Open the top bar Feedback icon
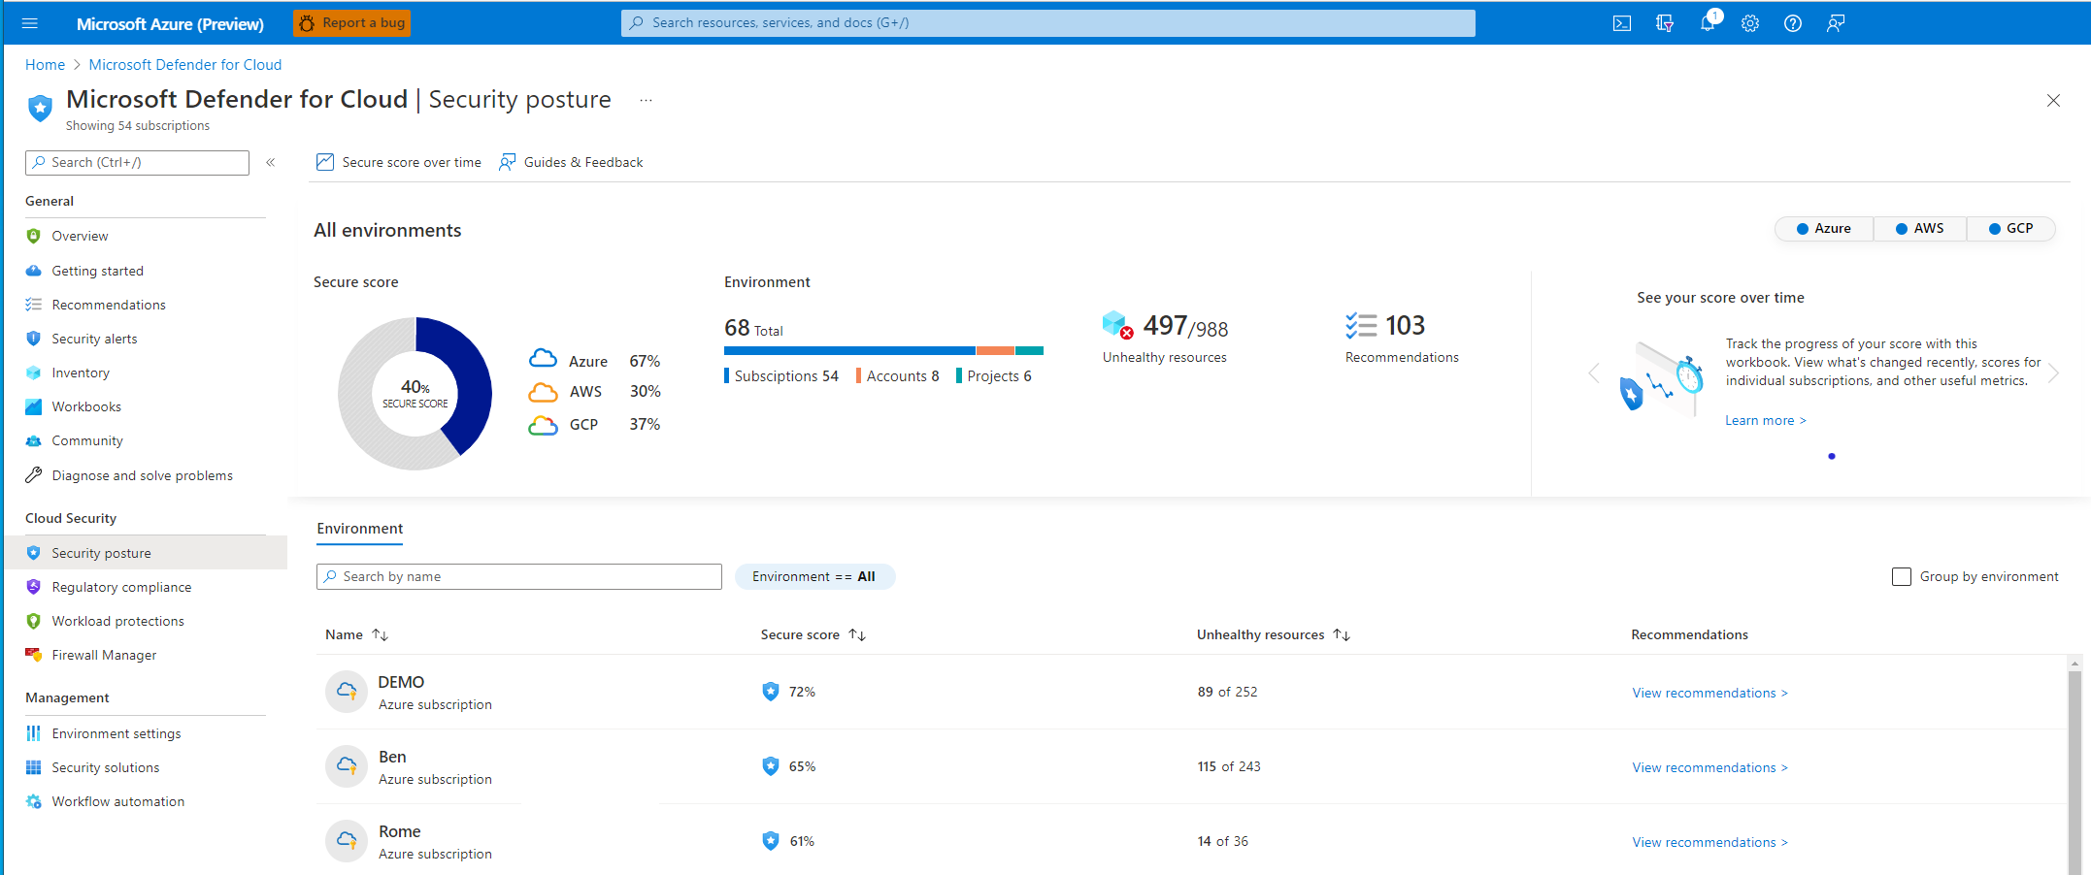This screenshot has width=2091, height=875. point(1836,23)
